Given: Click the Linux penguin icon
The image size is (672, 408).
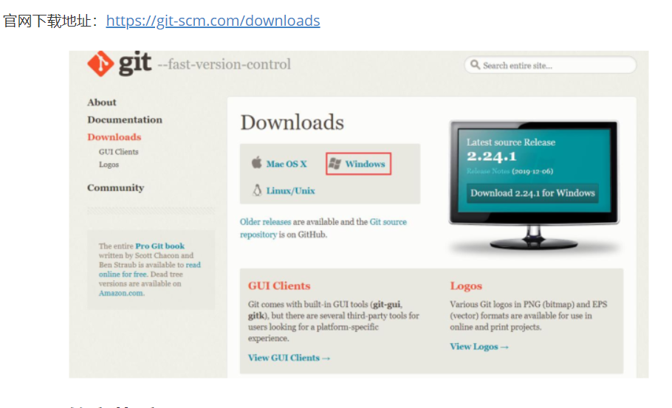Looking at the screenshot, I should [x=257, y=190].
